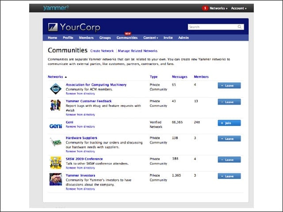Screen dimensions: 283x212
Task: Sort by the Members column header
Action: [x=201, y=77]
